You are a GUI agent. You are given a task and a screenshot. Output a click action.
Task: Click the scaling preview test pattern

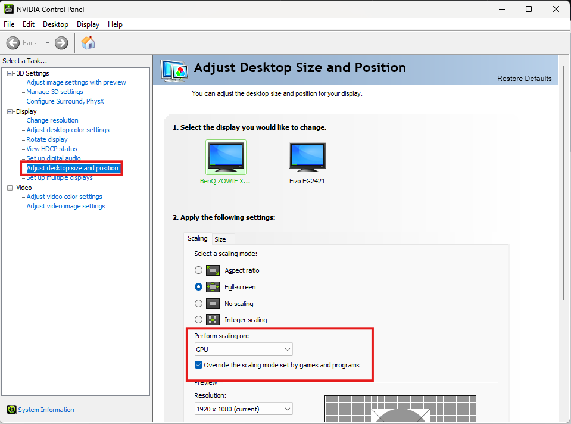(400, 409)
